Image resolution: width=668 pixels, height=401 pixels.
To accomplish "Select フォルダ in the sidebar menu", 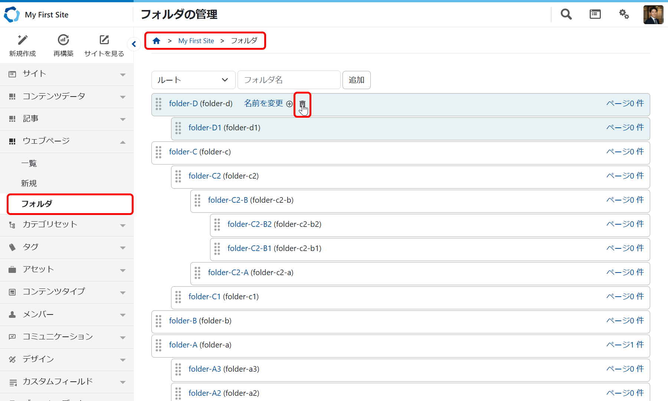I will tap(70, 204).
